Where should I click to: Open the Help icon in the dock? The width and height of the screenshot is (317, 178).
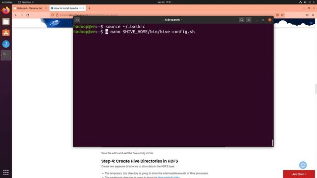[6, 44]
